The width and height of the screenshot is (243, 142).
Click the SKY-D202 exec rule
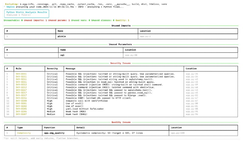pos(21,106)
